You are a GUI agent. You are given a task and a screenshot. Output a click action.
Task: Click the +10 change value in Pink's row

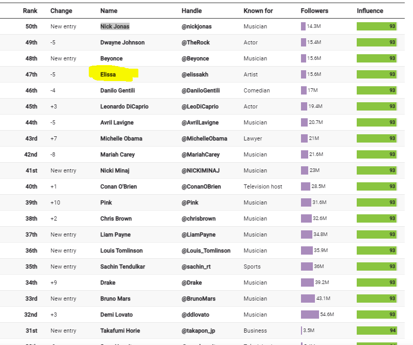click(55, 202)
